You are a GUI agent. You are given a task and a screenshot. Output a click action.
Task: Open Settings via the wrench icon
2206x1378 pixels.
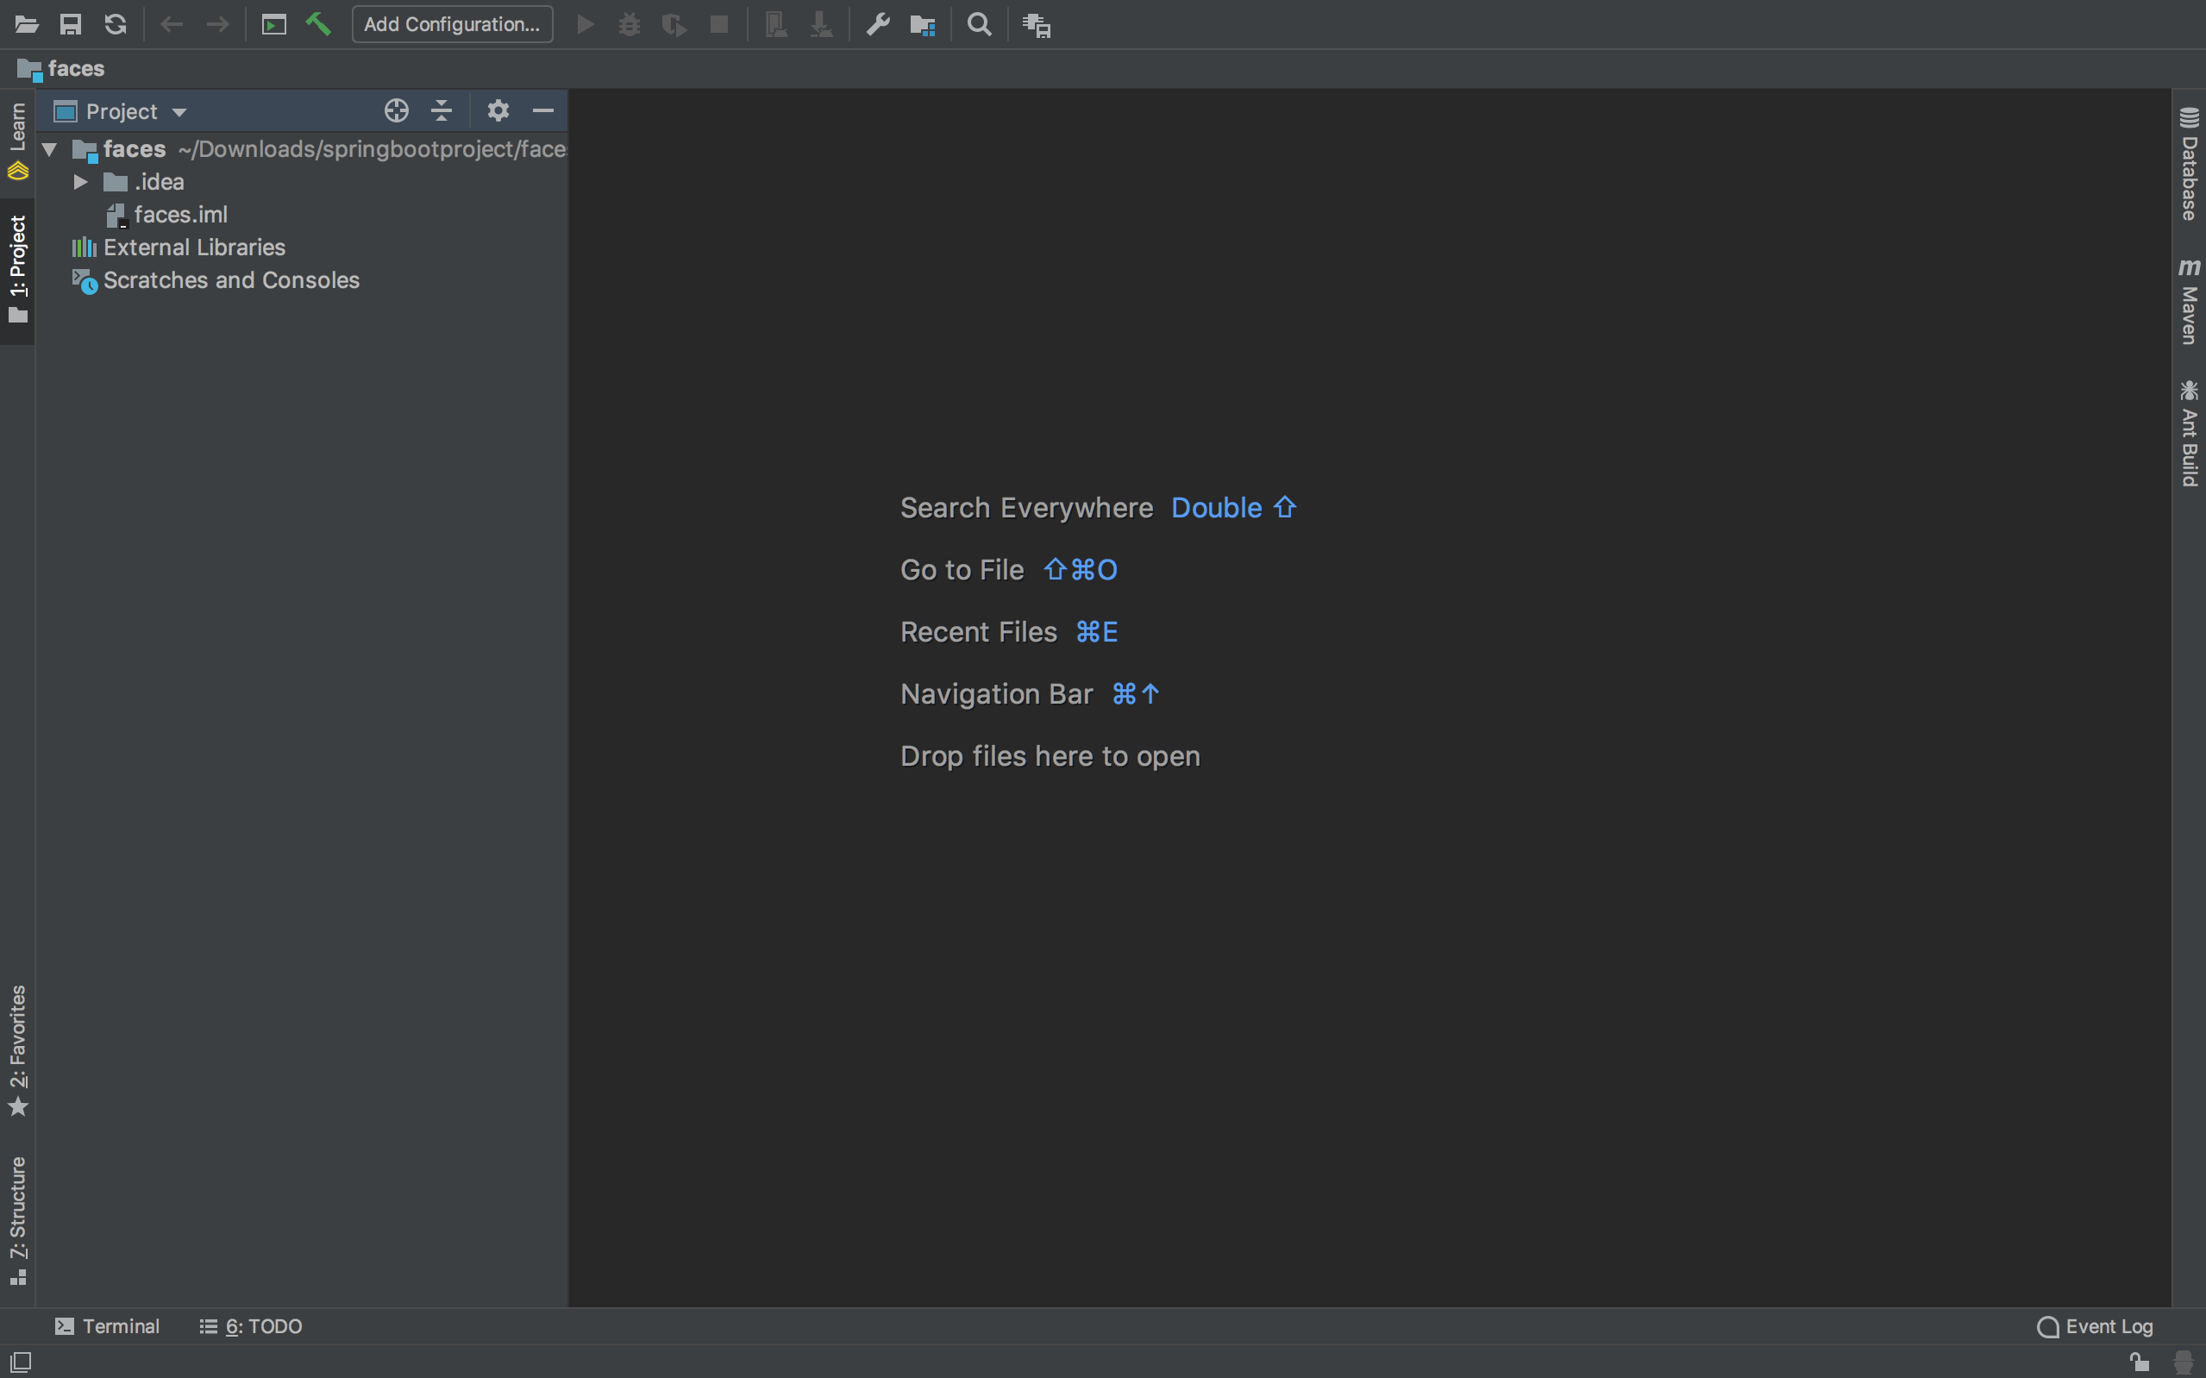(877, 23)
